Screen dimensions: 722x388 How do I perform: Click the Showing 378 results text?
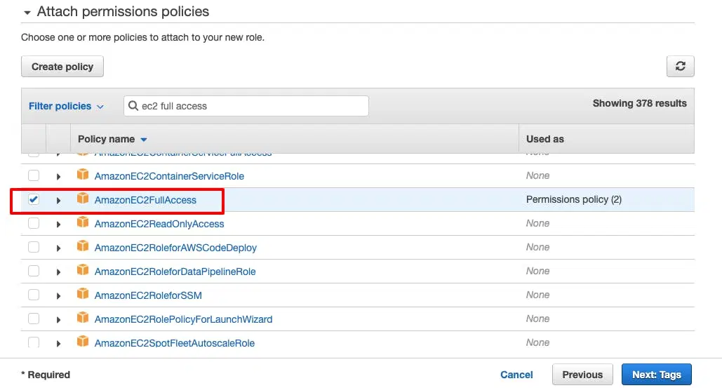coord(640,103)
